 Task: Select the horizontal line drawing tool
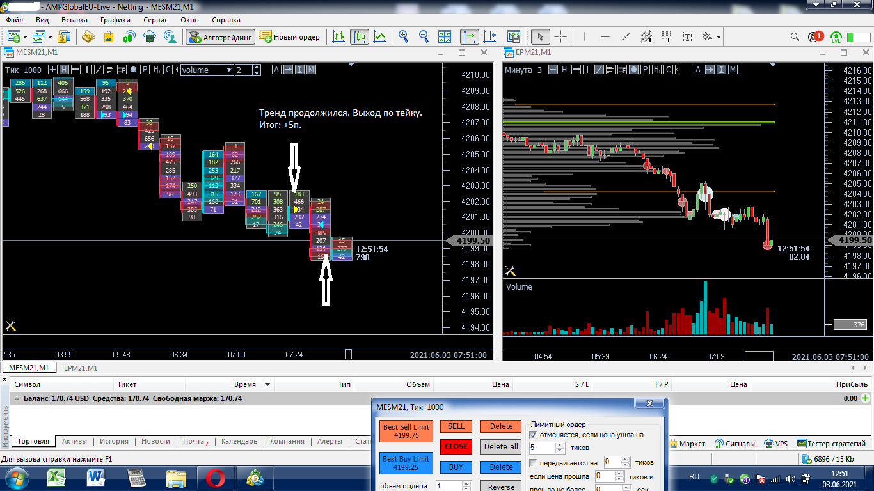pyautogui.click(x=605, y=36)
